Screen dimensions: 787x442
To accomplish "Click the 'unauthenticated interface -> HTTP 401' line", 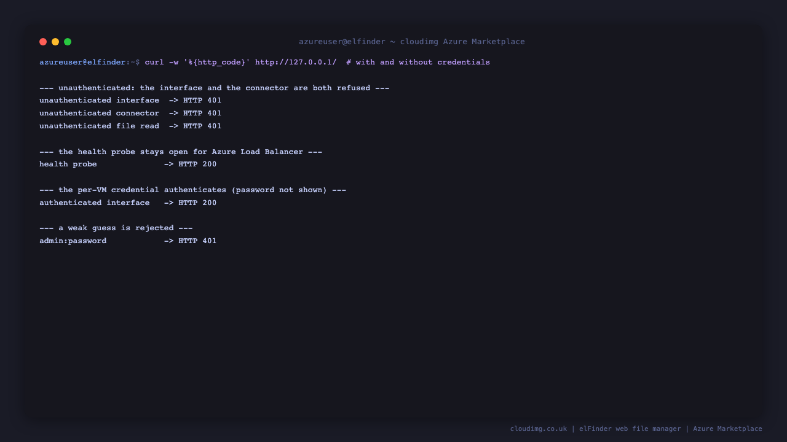I will (x=130, y=101).
